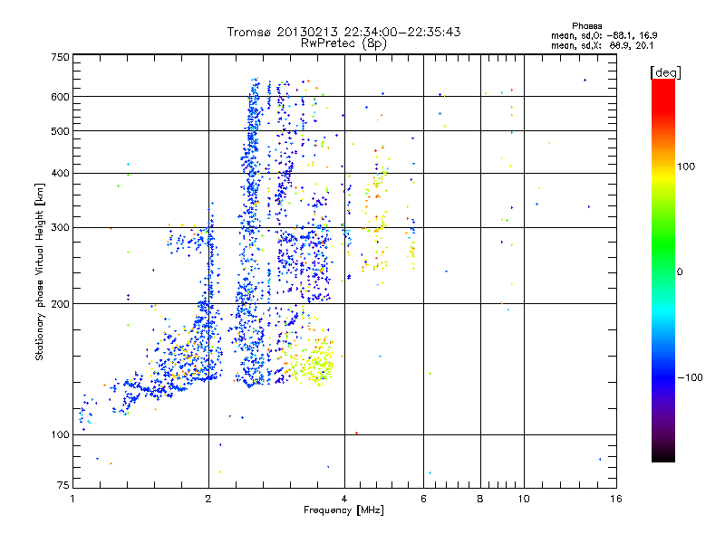Image resolution: width=725 pixels, height=543 pixels.
Task: Click the y-axis tick label '100'
Action: (x=61, y=435)
